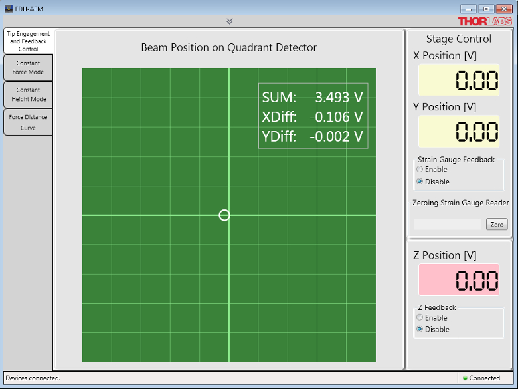Maximize the EDU-AFM window
Viewport: 518px width, 389px height.
coord(486,9)
